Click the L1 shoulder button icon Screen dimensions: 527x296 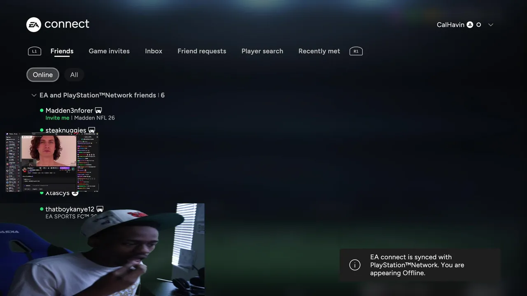pyautogui.click(x=35, y=51)
